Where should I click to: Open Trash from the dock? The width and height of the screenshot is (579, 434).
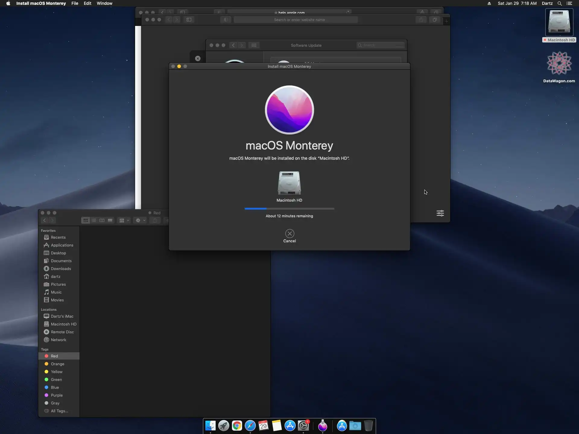tap(368, 426)
